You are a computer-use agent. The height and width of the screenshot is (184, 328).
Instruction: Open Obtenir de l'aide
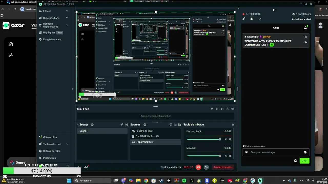50,151
